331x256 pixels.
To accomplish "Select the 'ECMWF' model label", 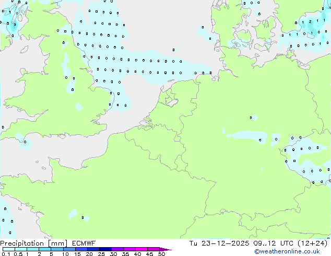I will point(84,243).
